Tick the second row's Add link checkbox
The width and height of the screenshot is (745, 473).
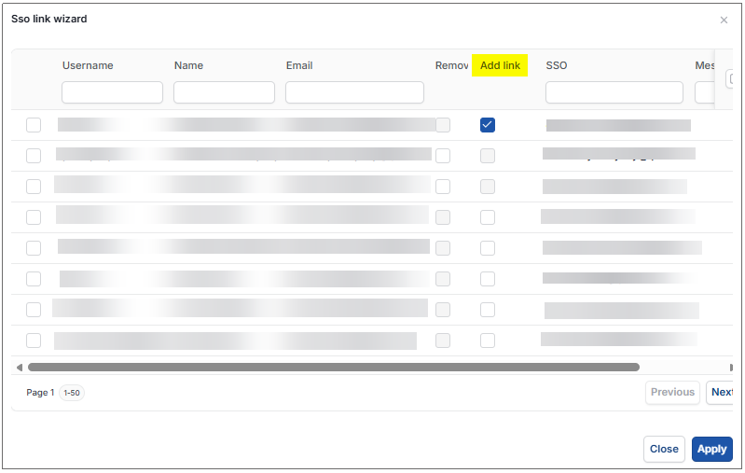(487, 156)
